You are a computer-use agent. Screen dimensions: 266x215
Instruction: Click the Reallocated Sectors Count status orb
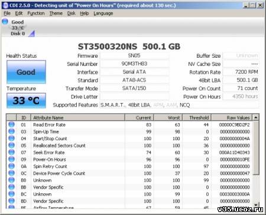12,145
